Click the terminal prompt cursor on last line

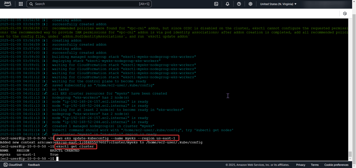tap(57, 159)
